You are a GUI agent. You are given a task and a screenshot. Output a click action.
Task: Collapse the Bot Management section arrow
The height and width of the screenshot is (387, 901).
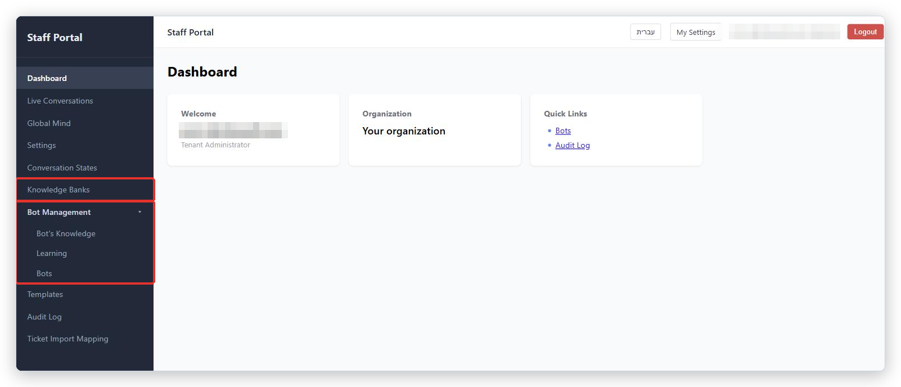[139, 212]
